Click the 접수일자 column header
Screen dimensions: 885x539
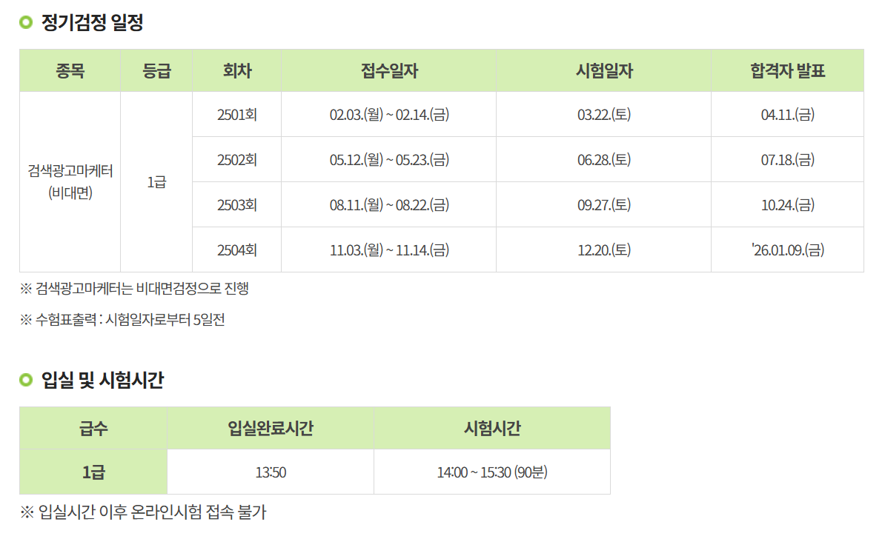pyautogui.click(x=389, y=71)
